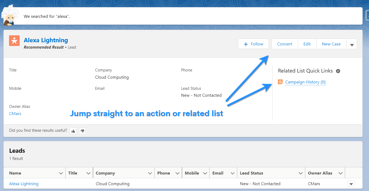Click the orange Lead record icon

tap(14, 41)
